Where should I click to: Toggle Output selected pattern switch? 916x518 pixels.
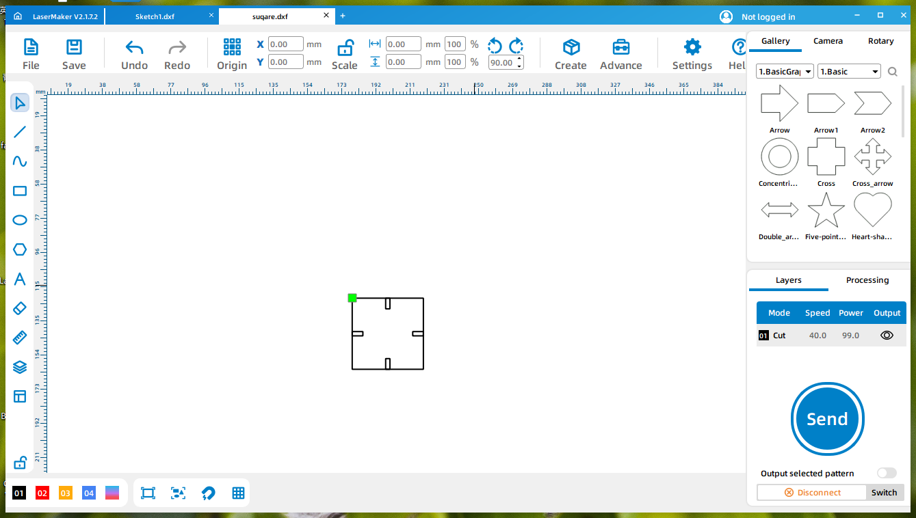click(887, 473)
